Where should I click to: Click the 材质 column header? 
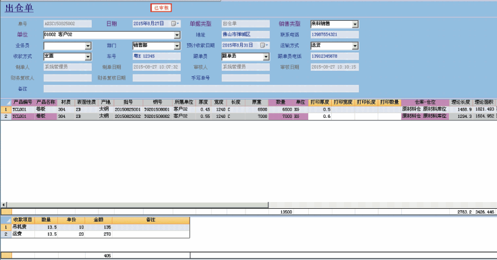66,102
